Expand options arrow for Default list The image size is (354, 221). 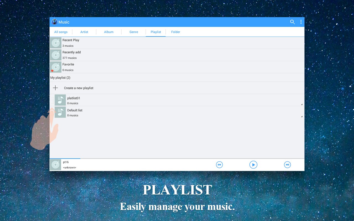[301, 117]
